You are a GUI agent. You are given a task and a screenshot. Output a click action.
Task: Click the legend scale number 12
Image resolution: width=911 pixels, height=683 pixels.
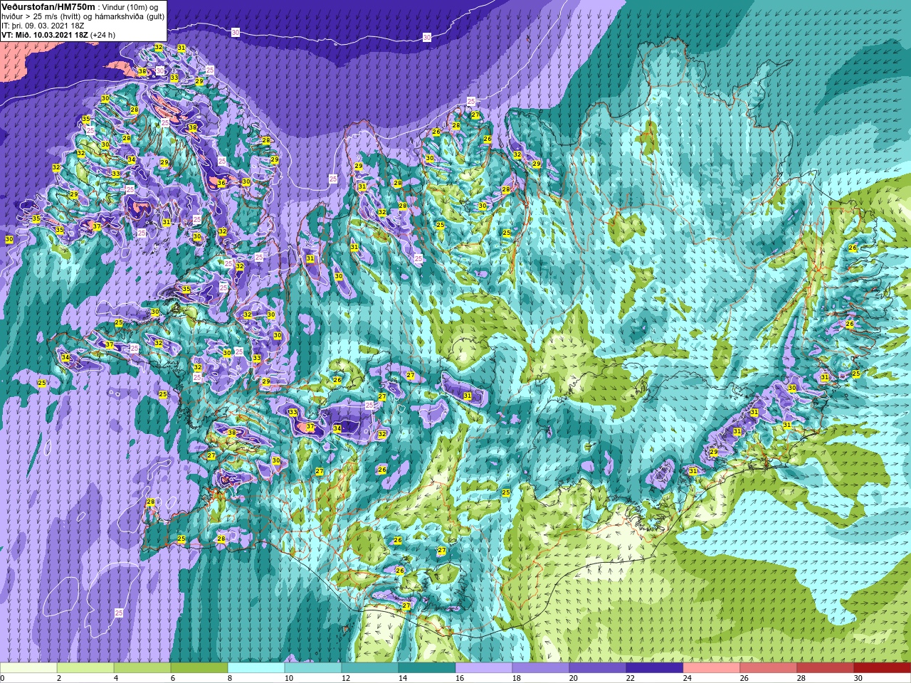[346, 678]
